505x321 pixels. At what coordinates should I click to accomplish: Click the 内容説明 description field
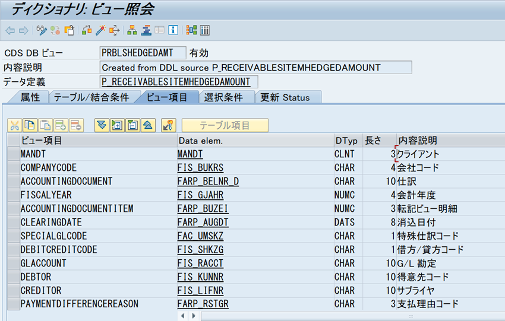click(255, 68)
